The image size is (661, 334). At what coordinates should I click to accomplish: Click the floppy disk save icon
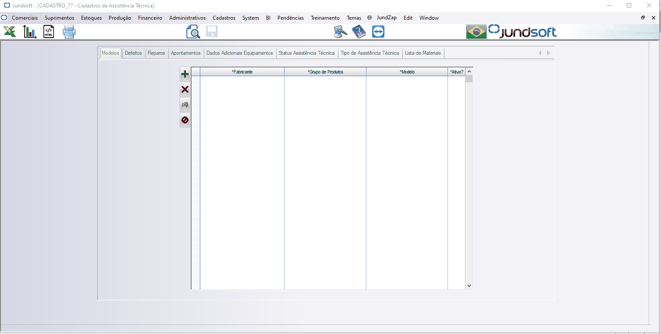tap(212, 32)
